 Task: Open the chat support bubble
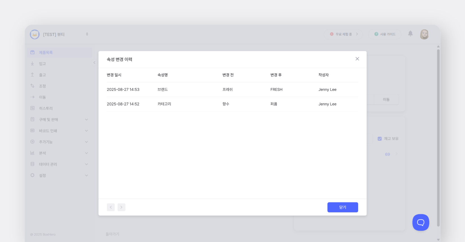pyautogui.click(x=421, y=223)
